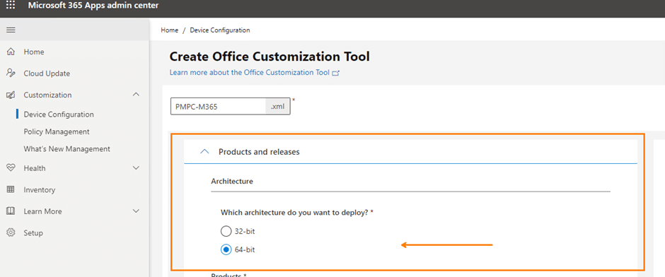
Task: Open Policy Management page
Action: (57, 131)
